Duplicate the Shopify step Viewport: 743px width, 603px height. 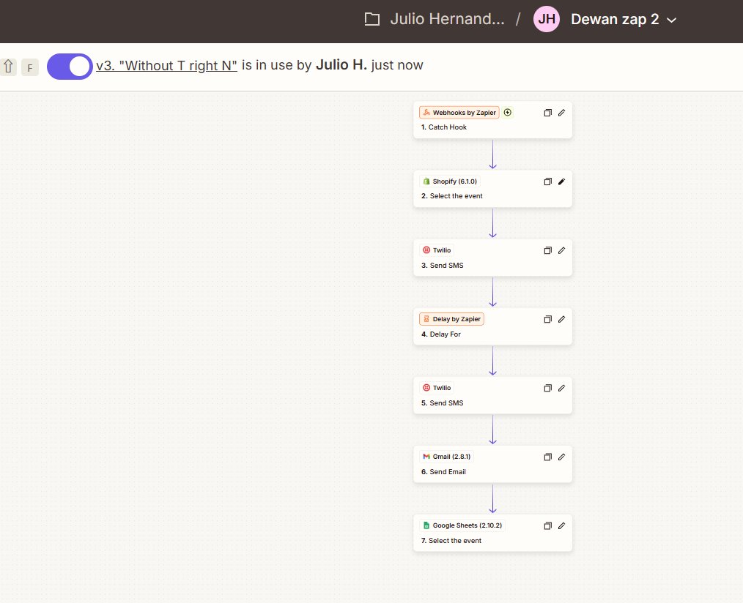pos(548,181)
